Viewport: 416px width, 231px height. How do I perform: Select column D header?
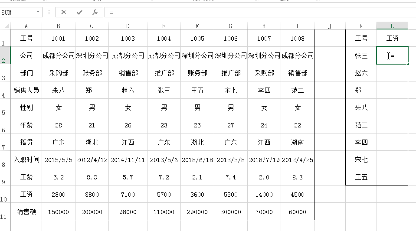128,26
